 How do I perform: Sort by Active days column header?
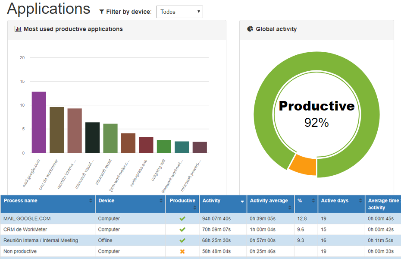[x=335, y=201]
